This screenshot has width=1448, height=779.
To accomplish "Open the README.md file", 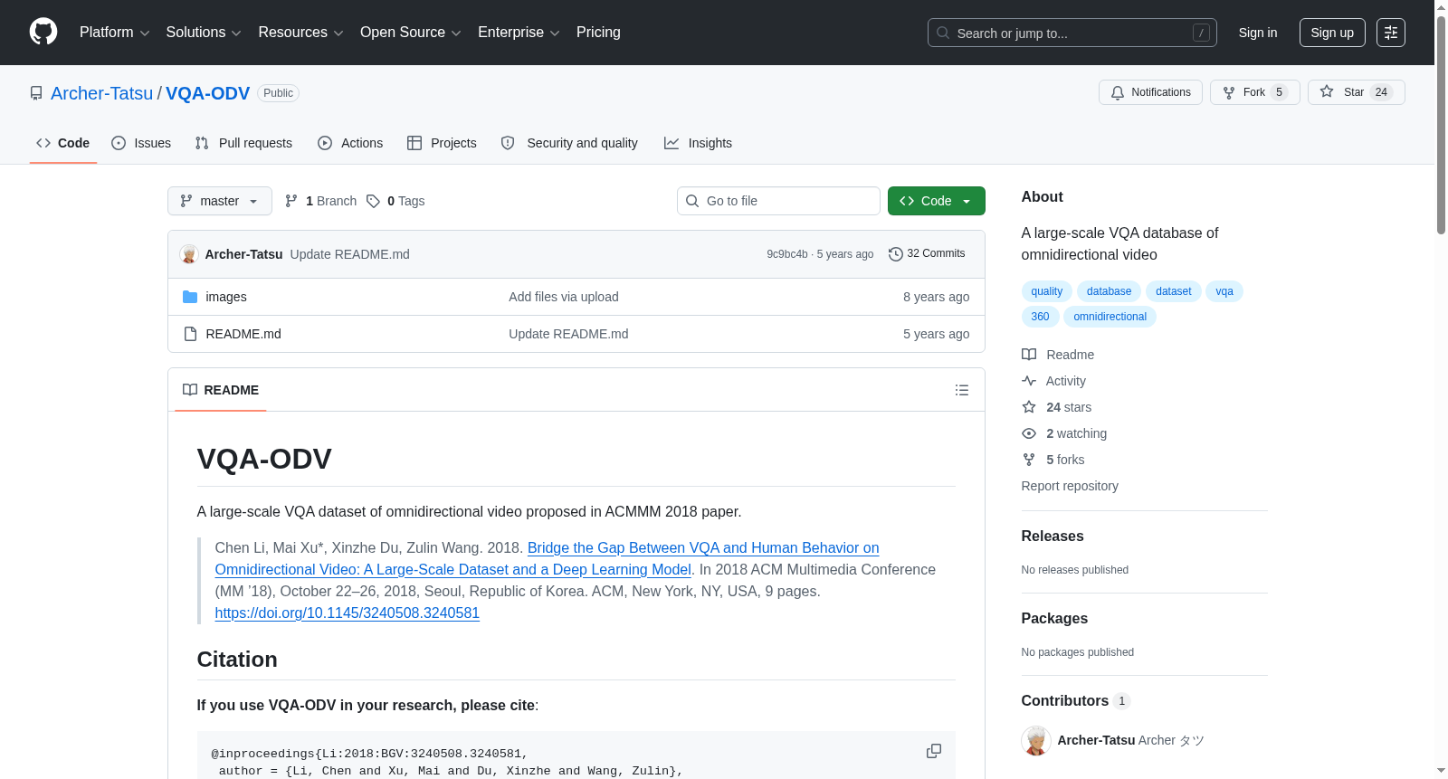I will 243,334.
